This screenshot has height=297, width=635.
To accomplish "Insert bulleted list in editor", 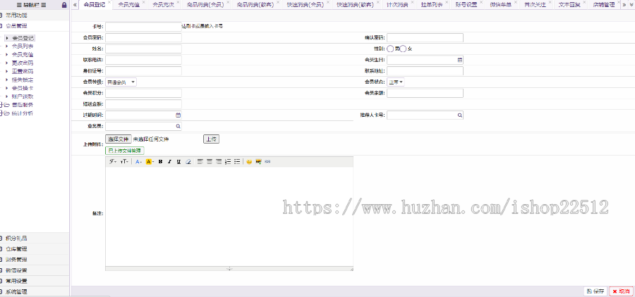I will coord(237,162).
